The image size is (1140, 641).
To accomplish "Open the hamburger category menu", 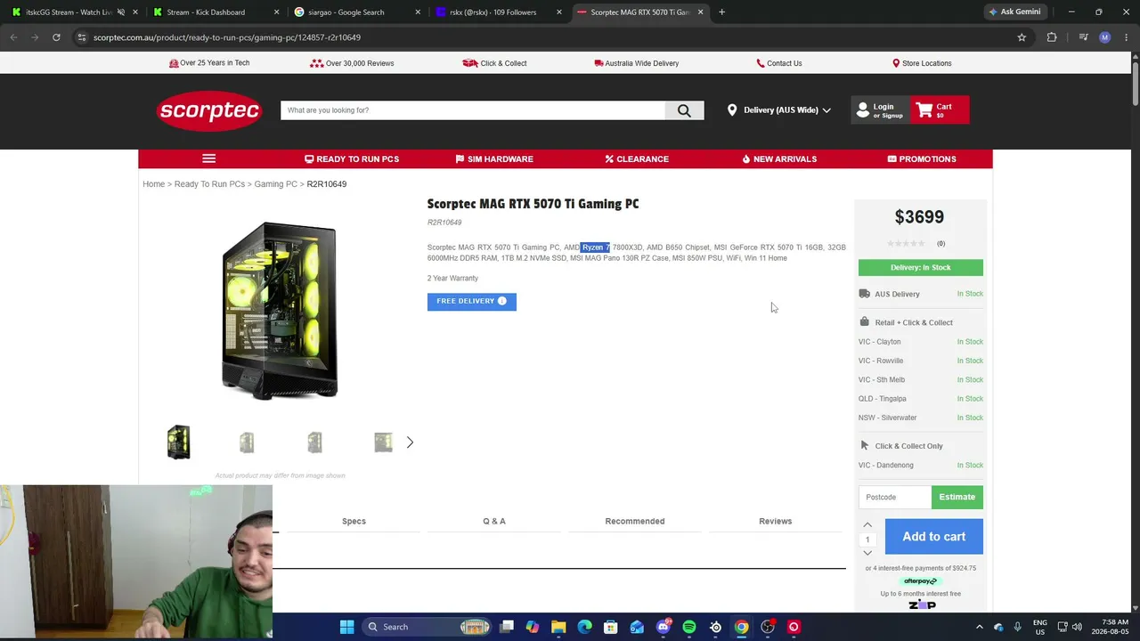I will 209,158.
